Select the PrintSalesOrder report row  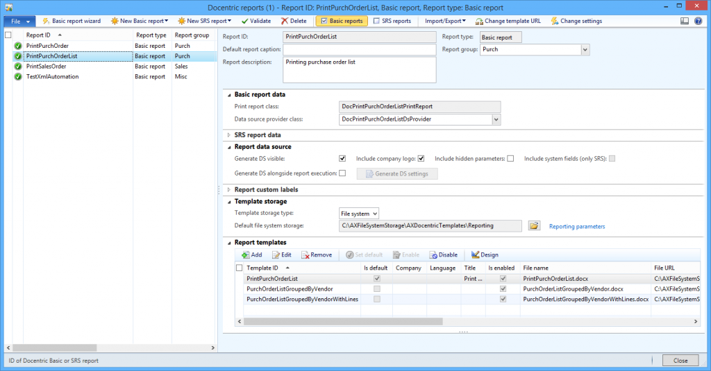click(110, 66)
